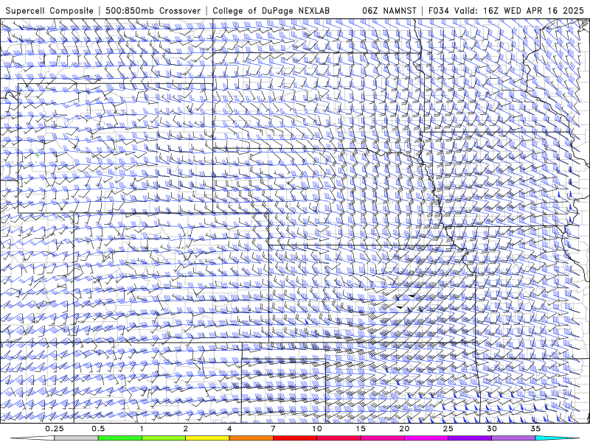
Task: Click the lime 1–2 legend swatch
Action: tap(164, 438)
